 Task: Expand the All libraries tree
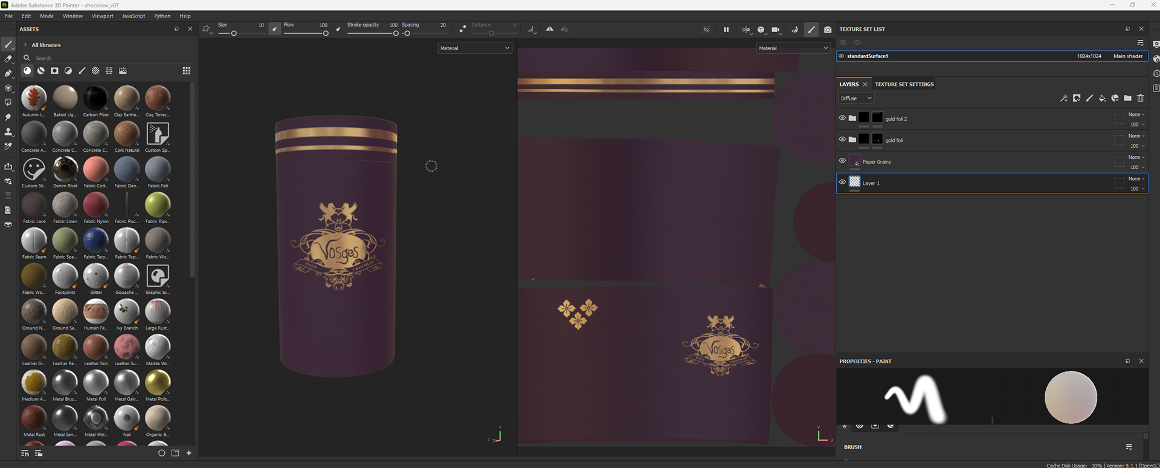[x=25, y=45]
